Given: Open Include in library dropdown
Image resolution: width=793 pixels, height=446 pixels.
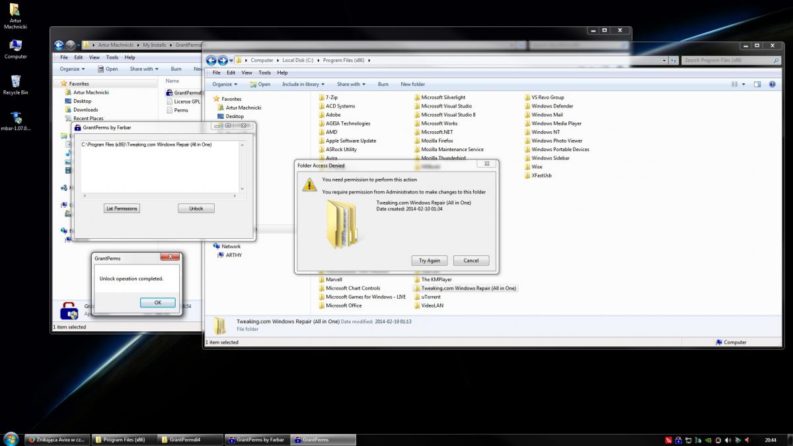Looking at the screenshot, I should coord(303,84).
